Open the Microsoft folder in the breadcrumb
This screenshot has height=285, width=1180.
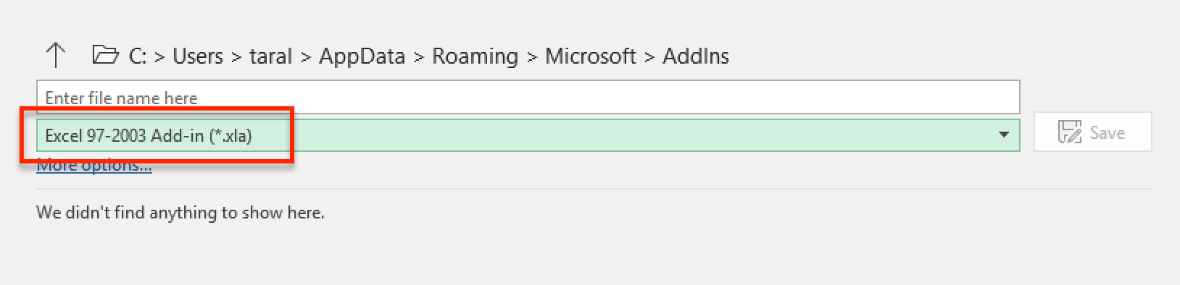[590, 56]
